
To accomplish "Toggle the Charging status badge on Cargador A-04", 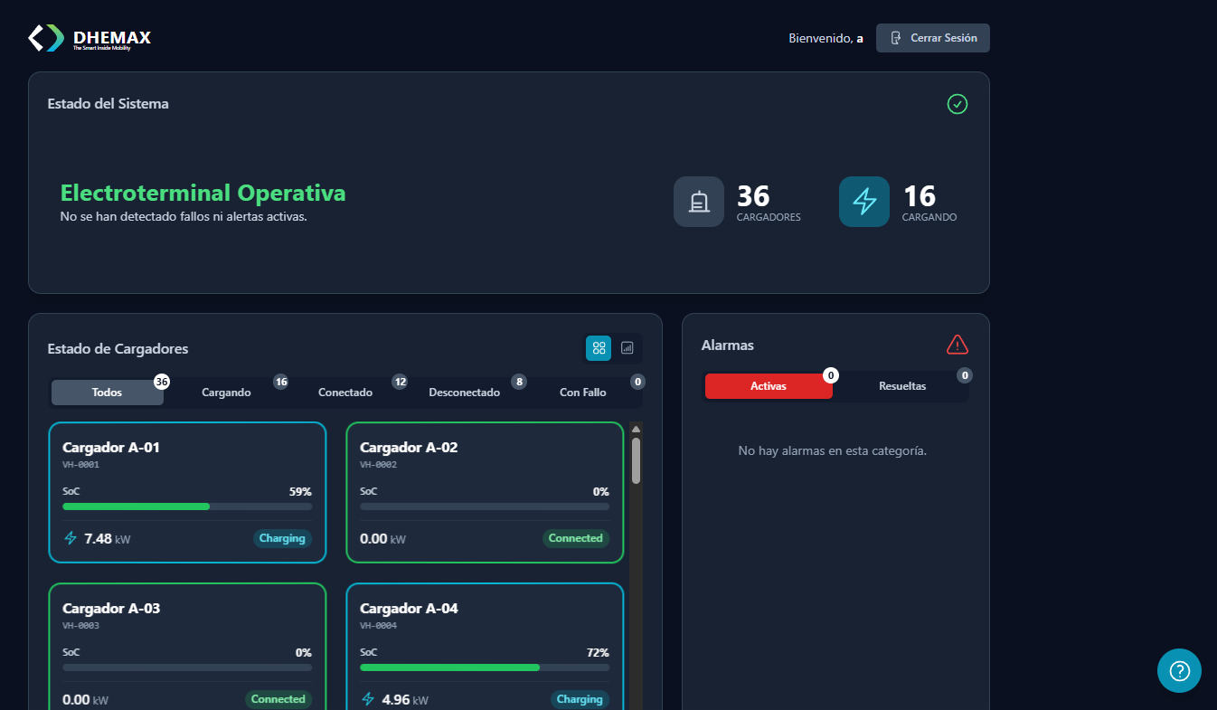I will [x=580, y=698].
